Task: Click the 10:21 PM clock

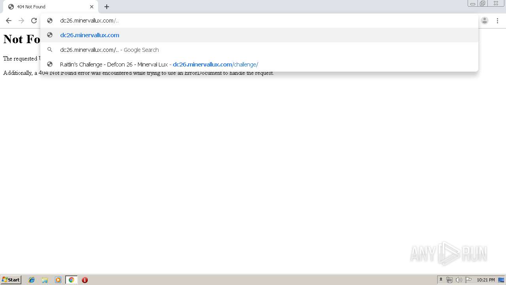Action: (x=486, y=280)
